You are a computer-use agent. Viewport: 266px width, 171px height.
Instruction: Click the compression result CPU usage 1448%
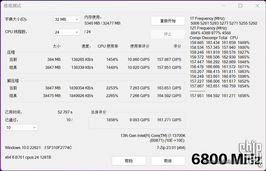point(112,68)
